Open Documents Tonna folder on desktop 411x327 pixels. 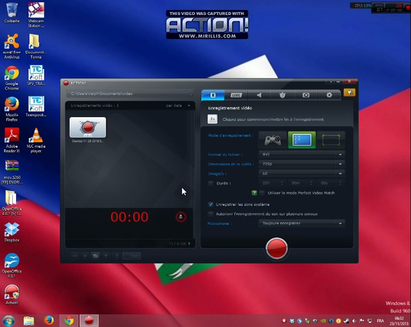(36, 46)
